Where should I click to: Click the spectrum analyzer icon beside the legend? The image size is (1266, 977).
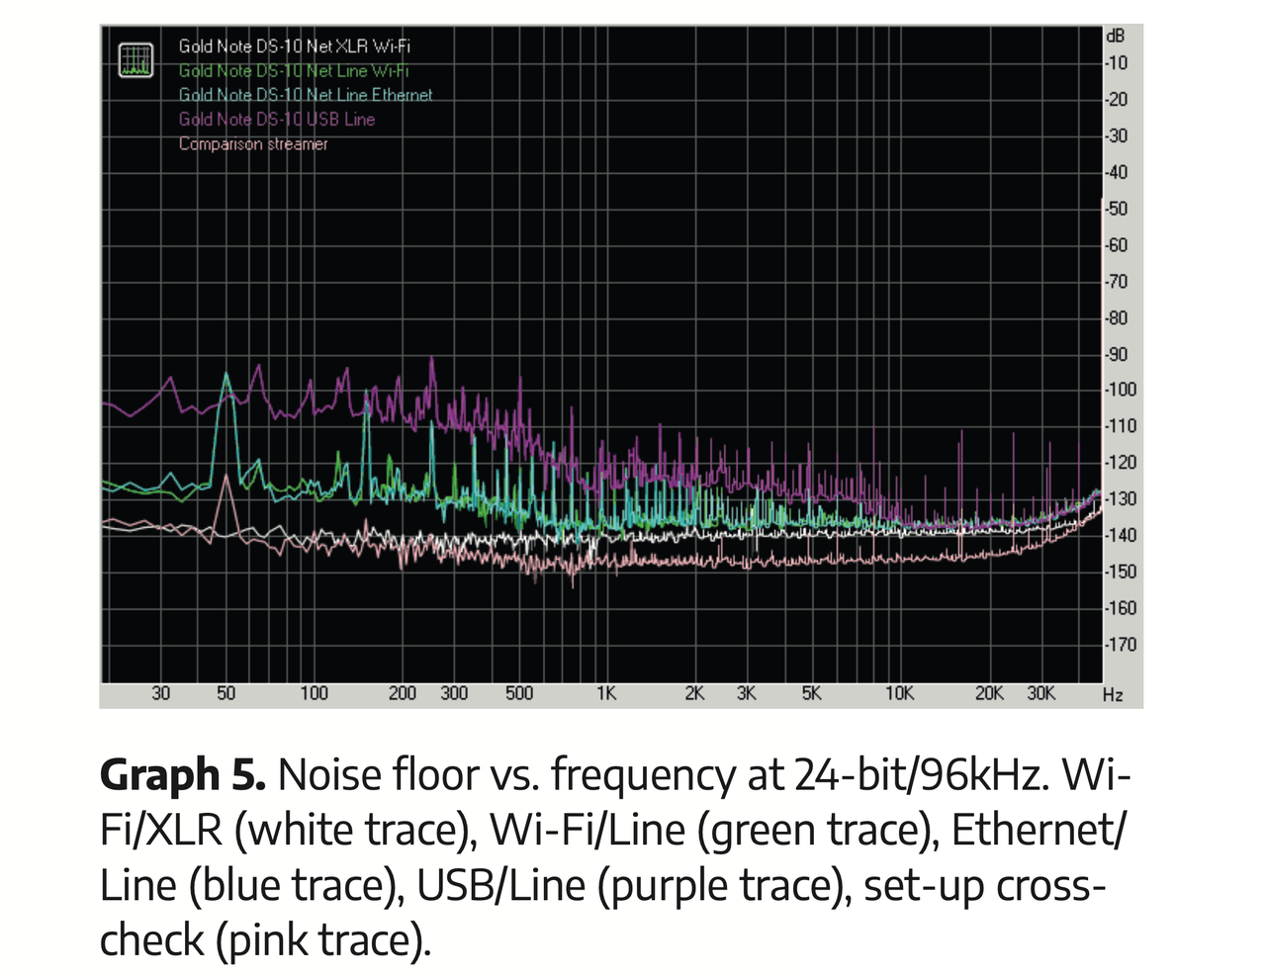pyautogui.click(x=136, y=60)
